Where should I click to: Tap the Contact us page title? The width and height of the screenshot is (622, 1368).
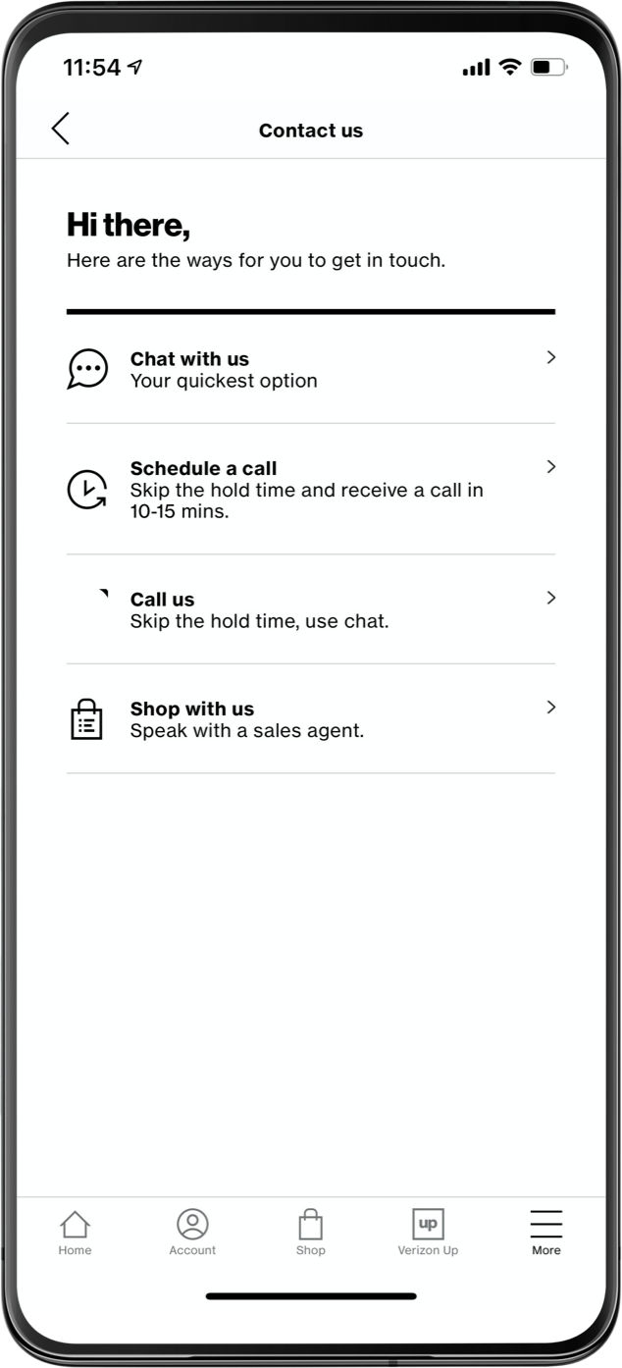click(x=311, y=131)
